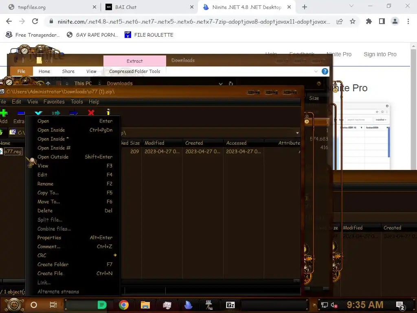Open Chrome three-dot menu
Viewport: 417px width, 313px height.
pos(408,21)
